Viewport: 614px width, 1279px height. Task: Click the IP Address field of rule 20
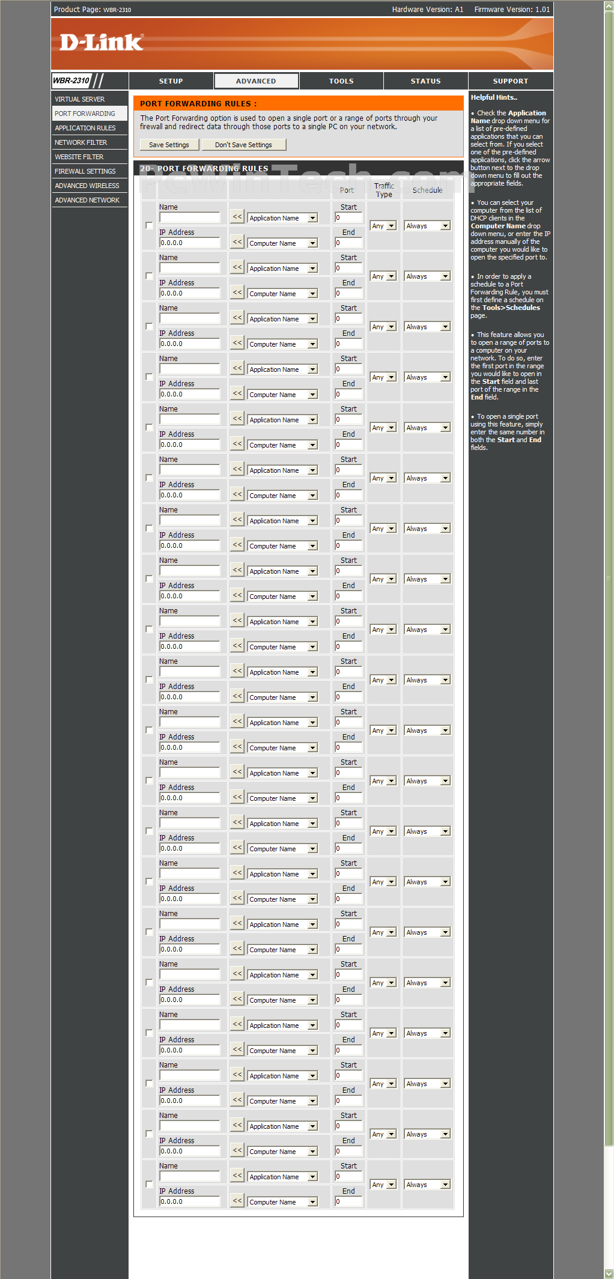190,1202
